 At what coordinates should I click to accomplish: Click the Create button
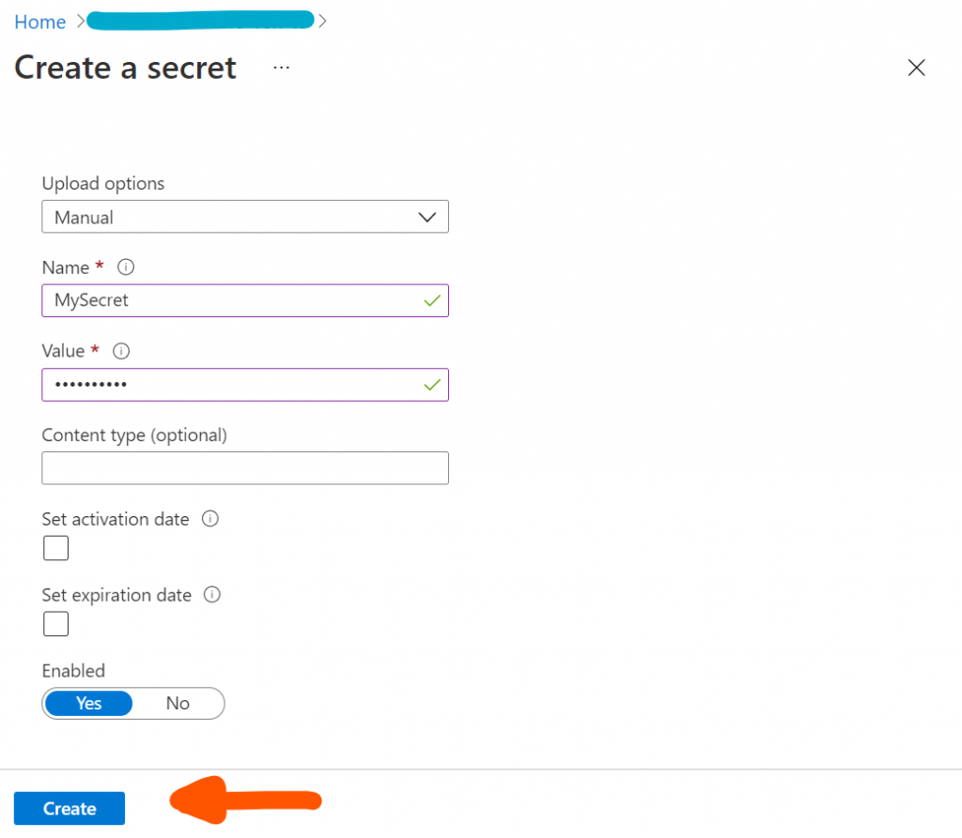tap(70, 808)
